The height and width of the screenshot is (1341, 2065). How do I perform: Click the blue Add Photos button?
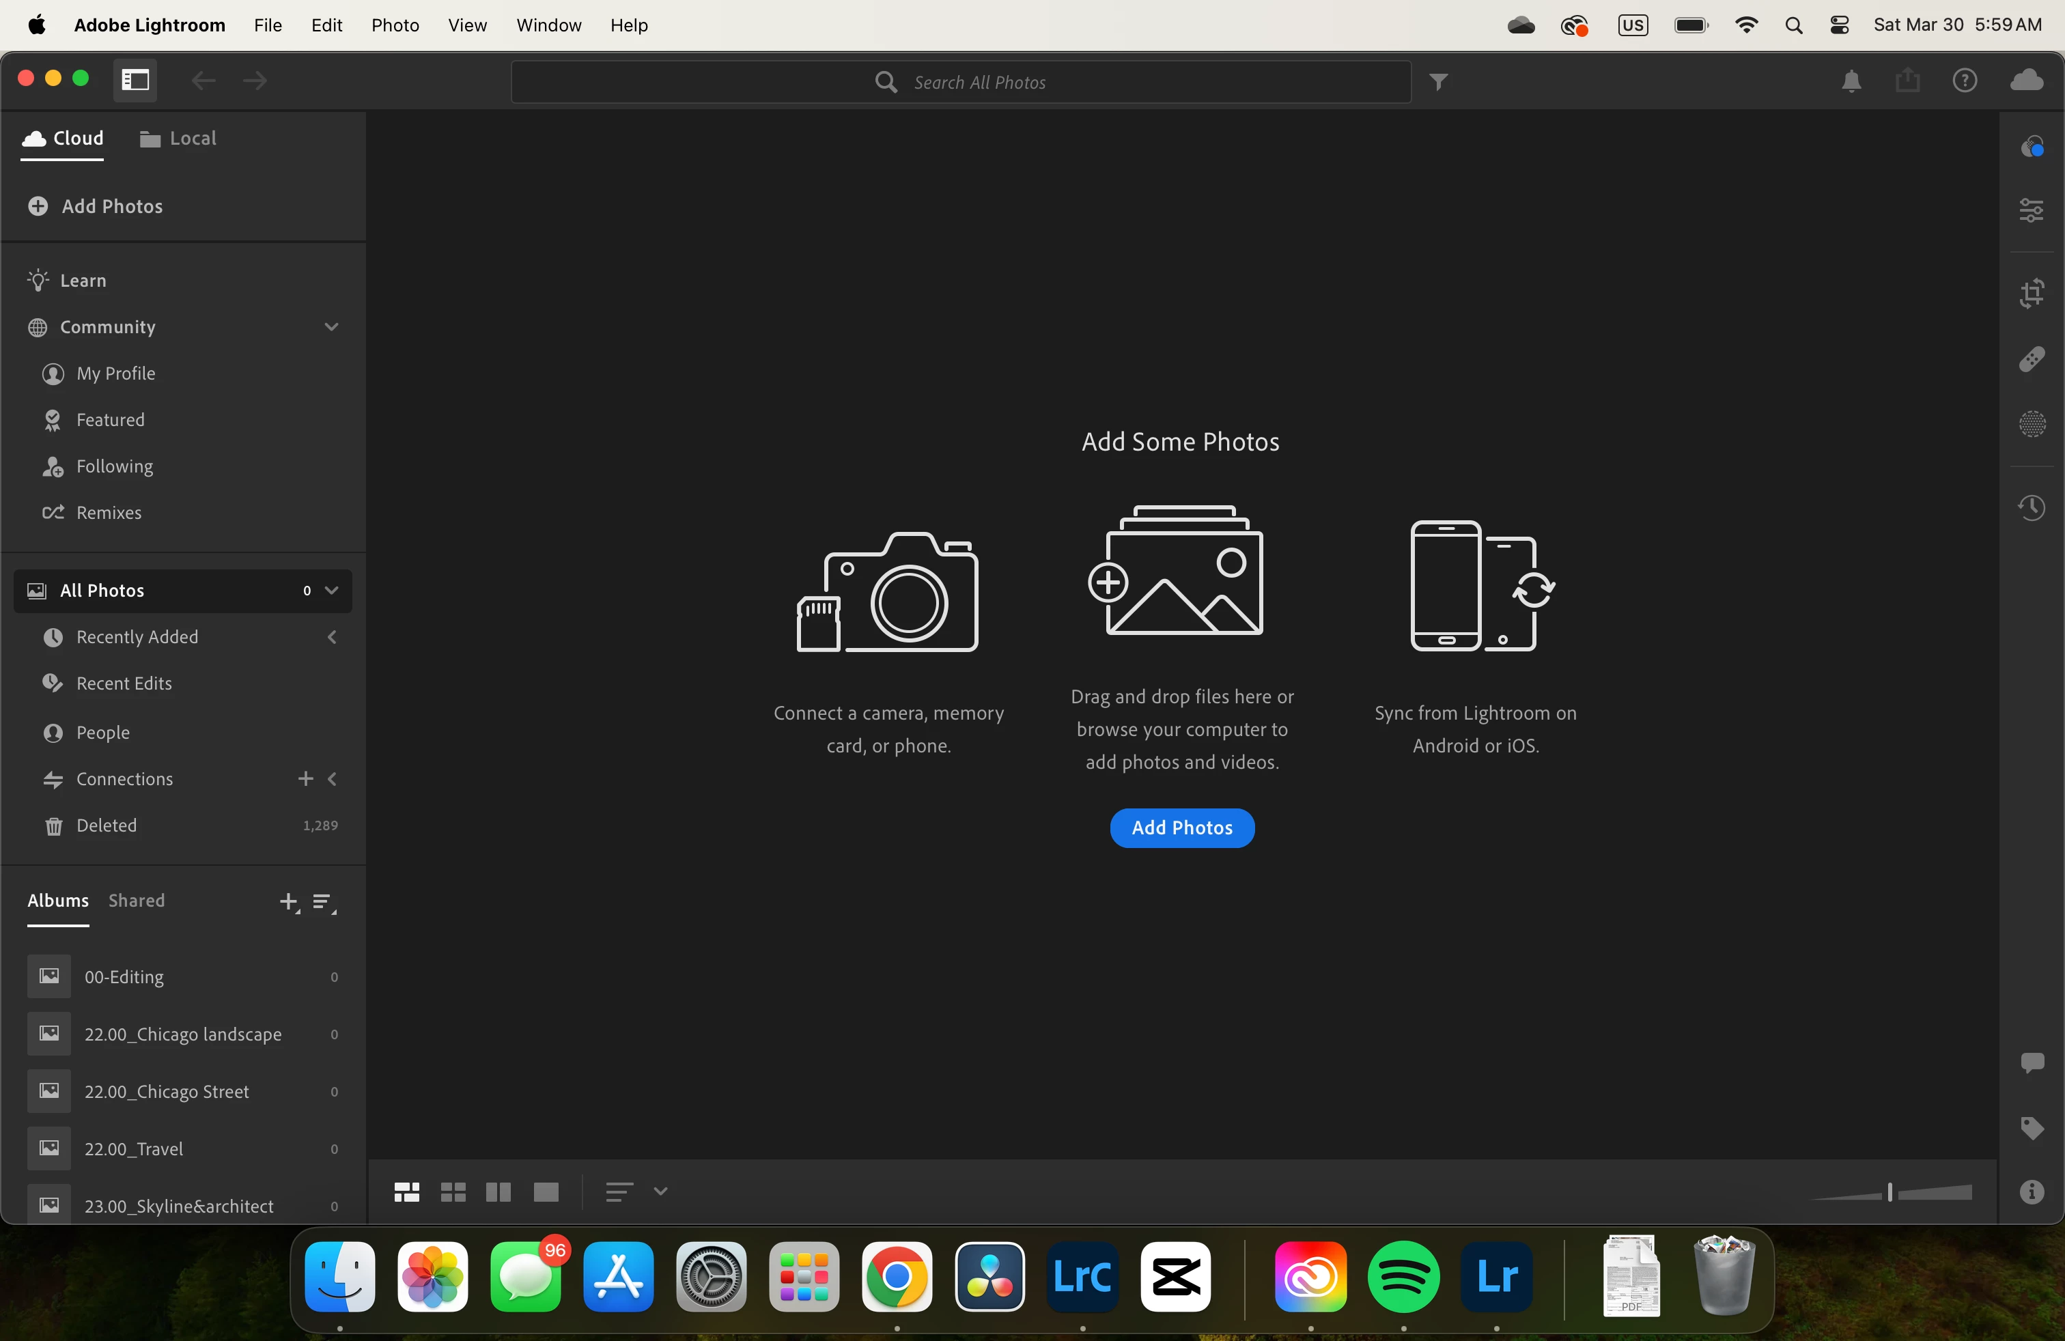pos(1181,828)
